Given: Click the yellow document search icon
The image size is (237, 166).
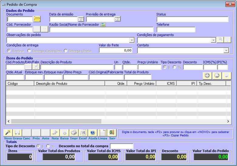Looking at the screenshot, I should (x=37, y=19).
